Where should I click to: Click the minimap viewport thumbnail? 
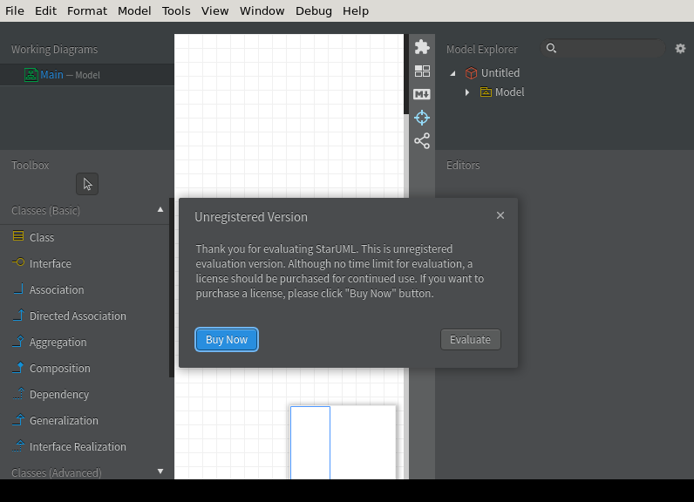click(310, 442)
